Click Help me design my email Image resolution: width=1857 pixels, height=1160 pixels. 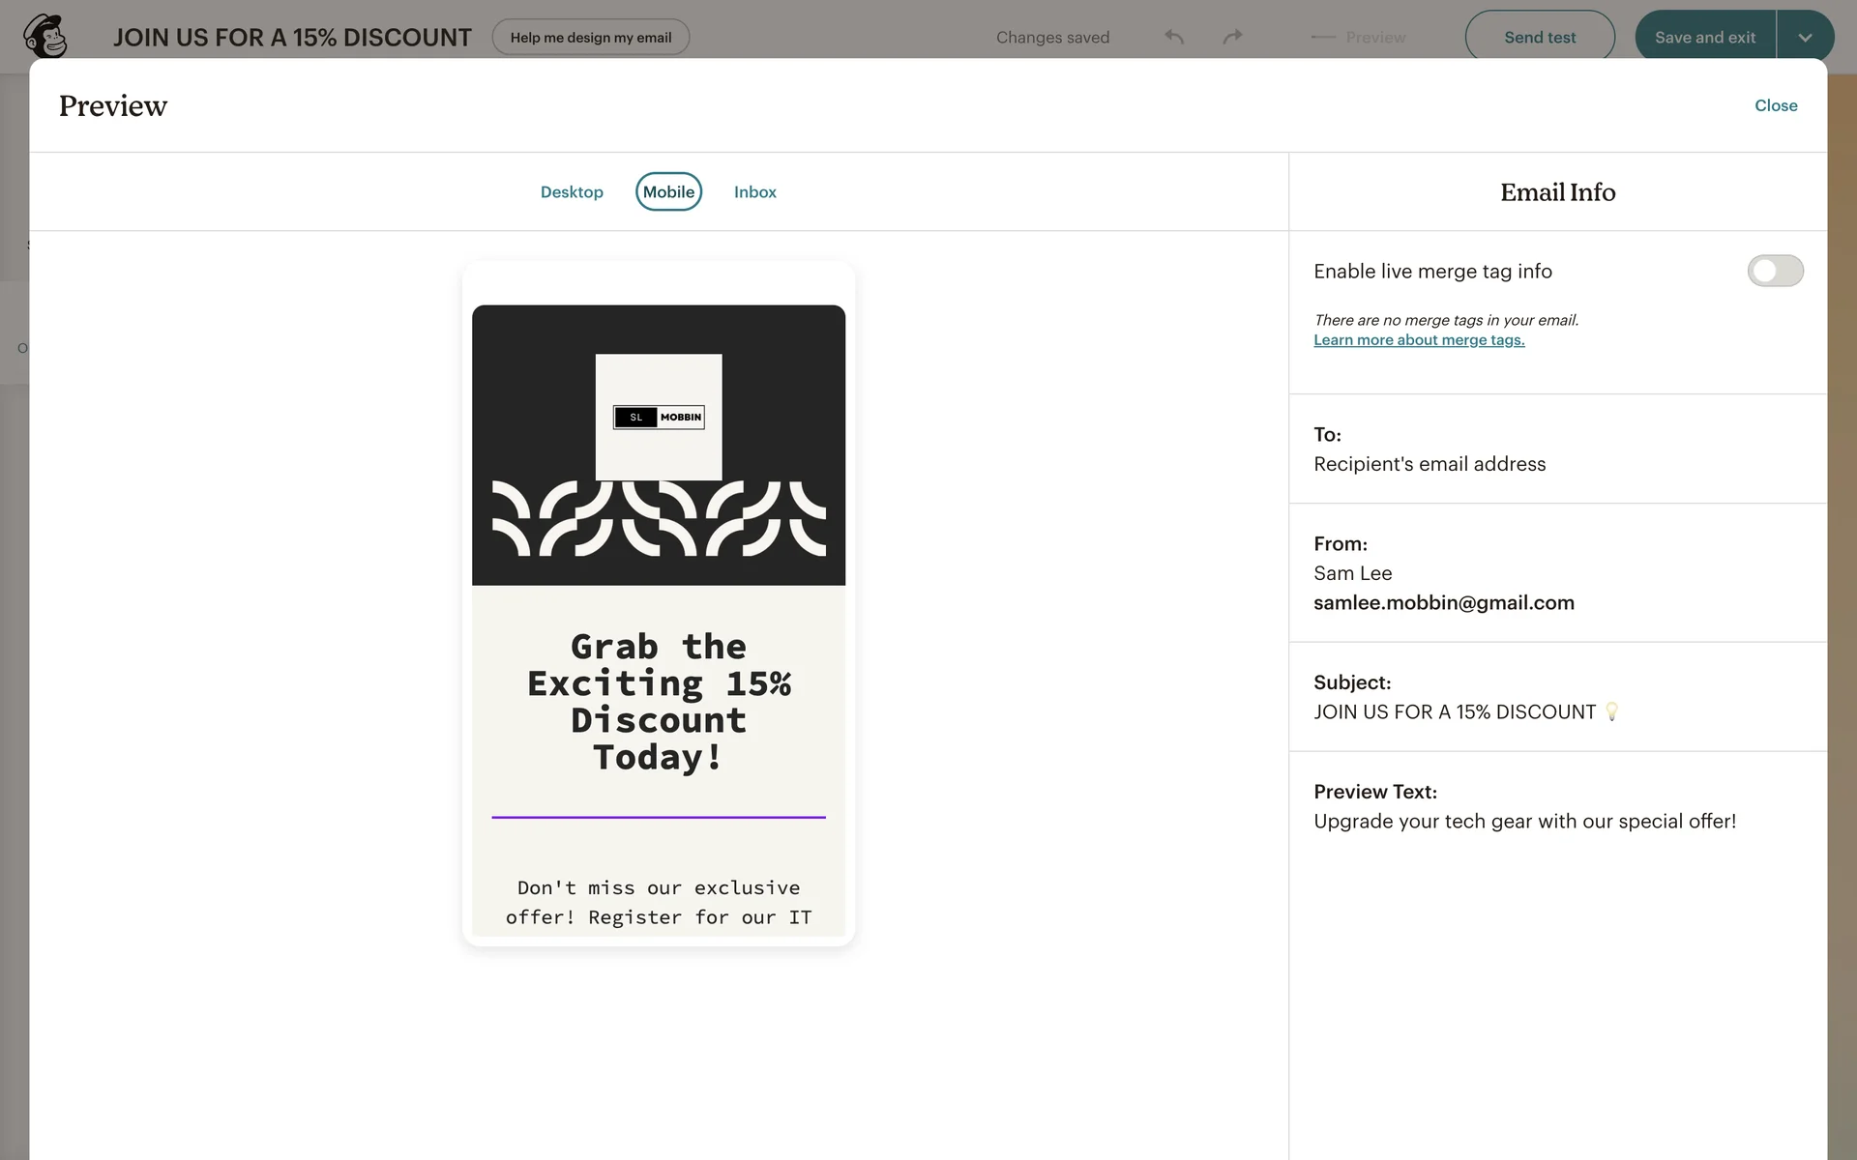[x=590, y=37]
